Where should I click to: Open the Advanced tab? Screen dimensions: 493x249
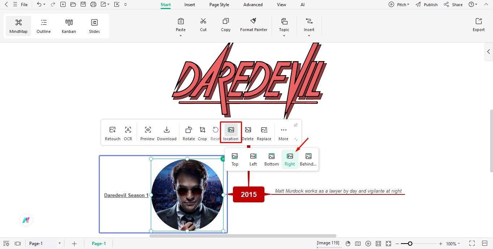pos(253,5)
